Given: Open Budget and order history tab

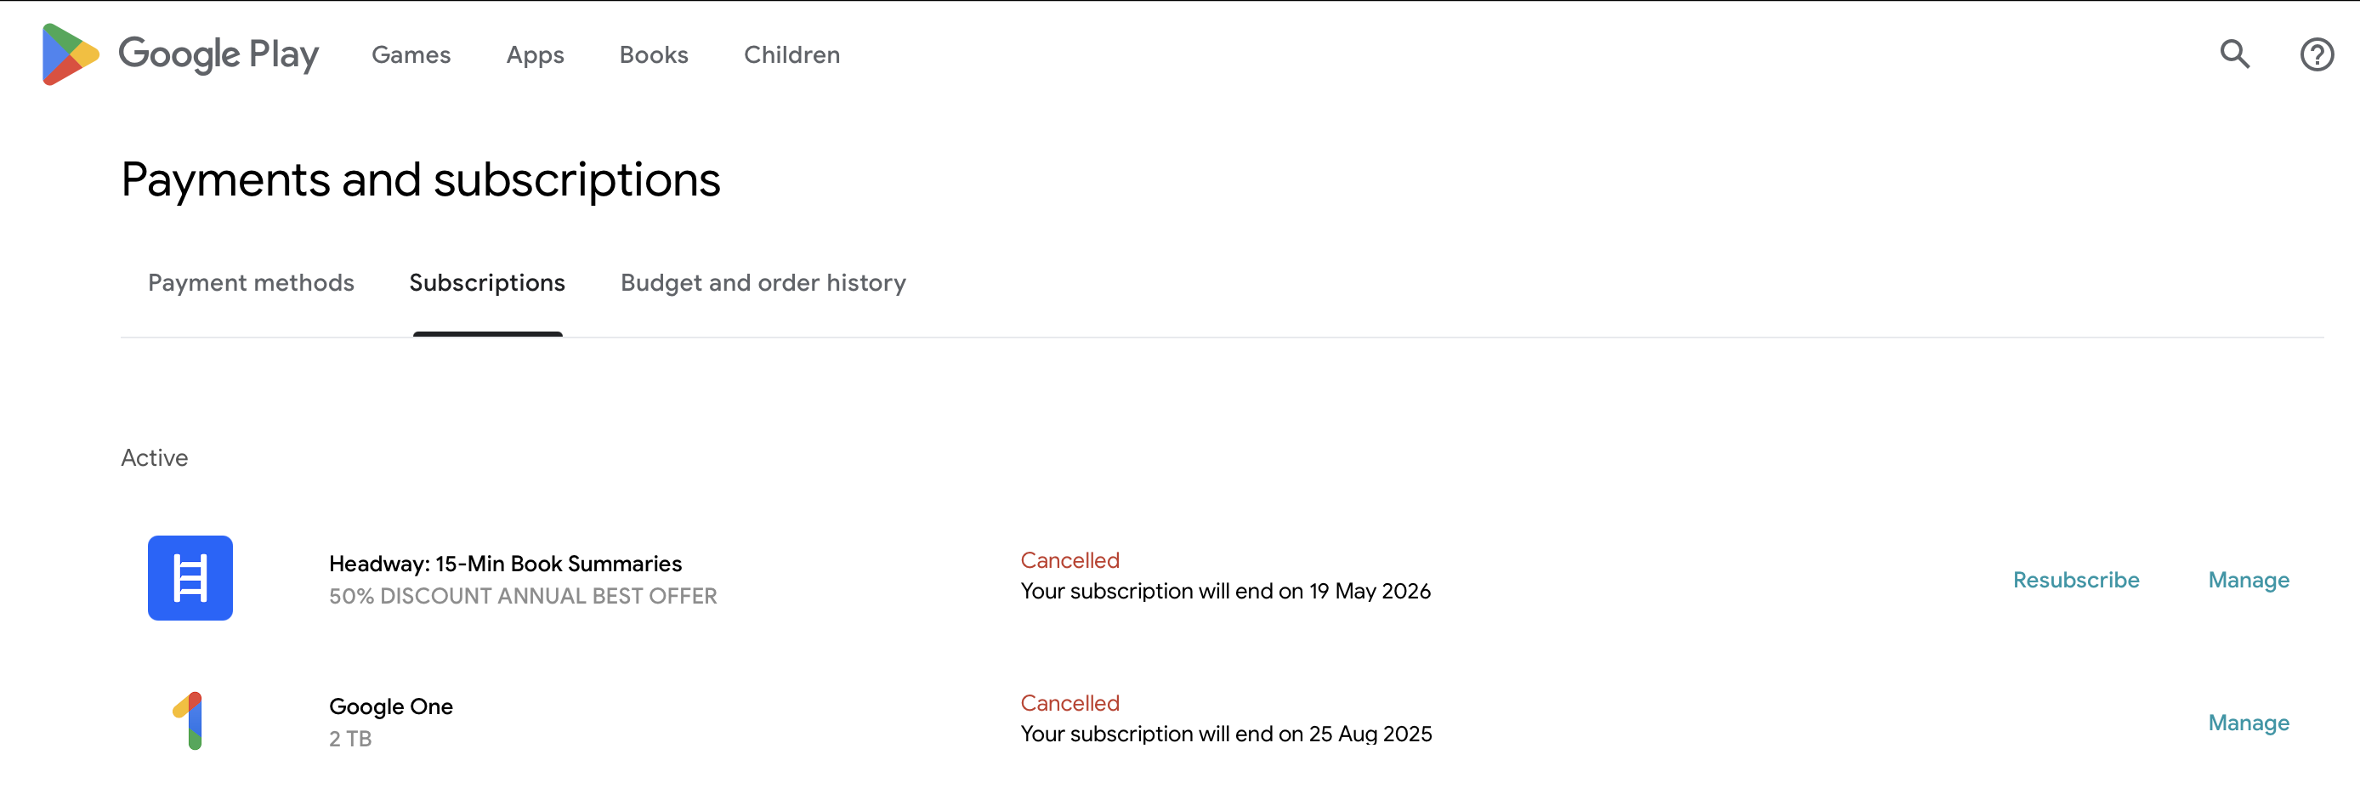Looking at the screenshot, I should 763,283.
